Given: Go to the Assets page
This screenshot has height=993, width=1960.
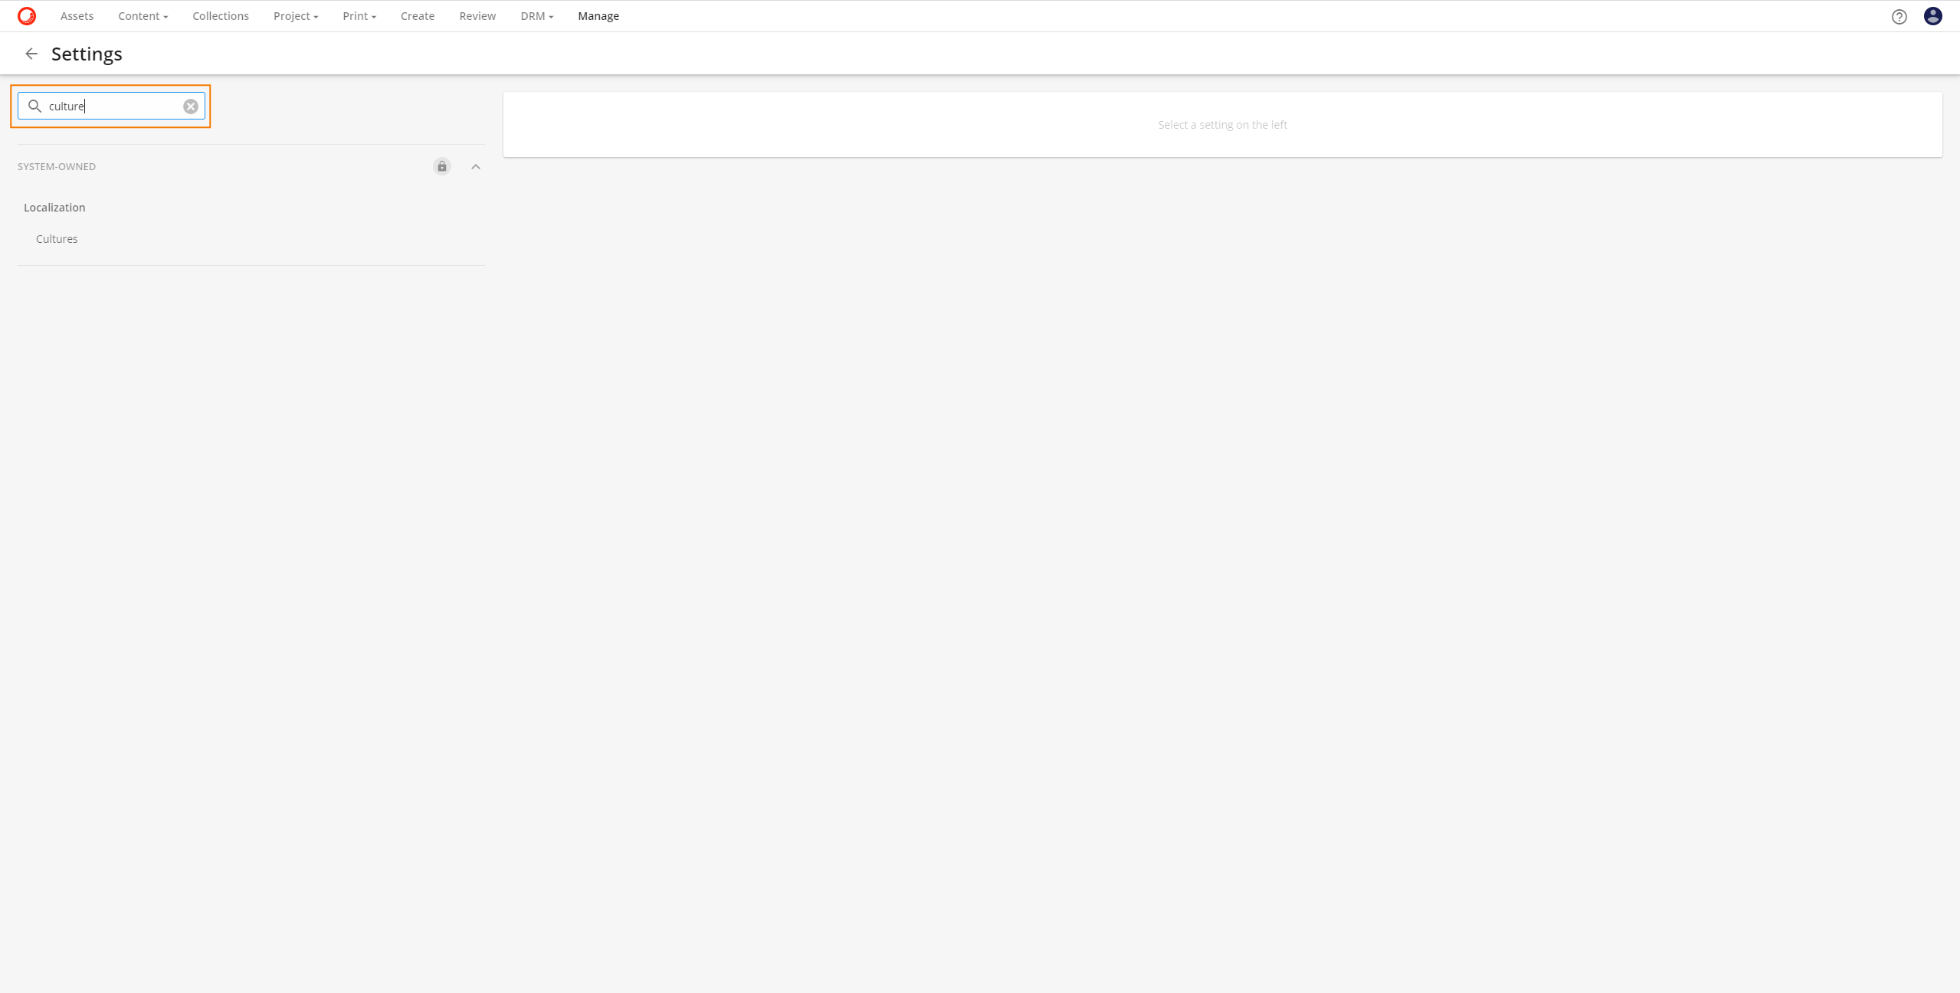Looking at the screenshot, I should point(77,16).
